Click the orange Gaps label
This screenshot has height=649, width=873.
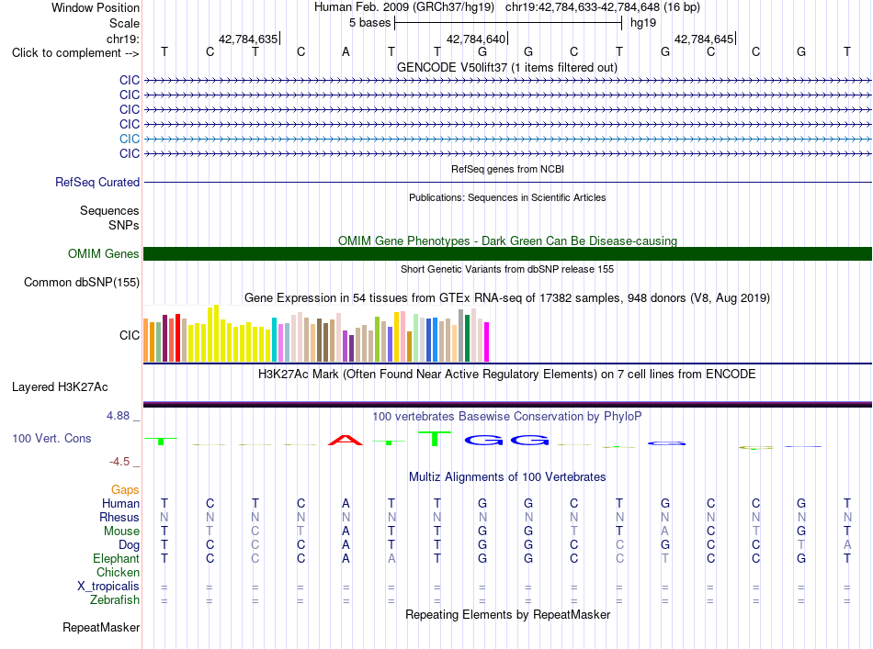(x=125, y=489)
